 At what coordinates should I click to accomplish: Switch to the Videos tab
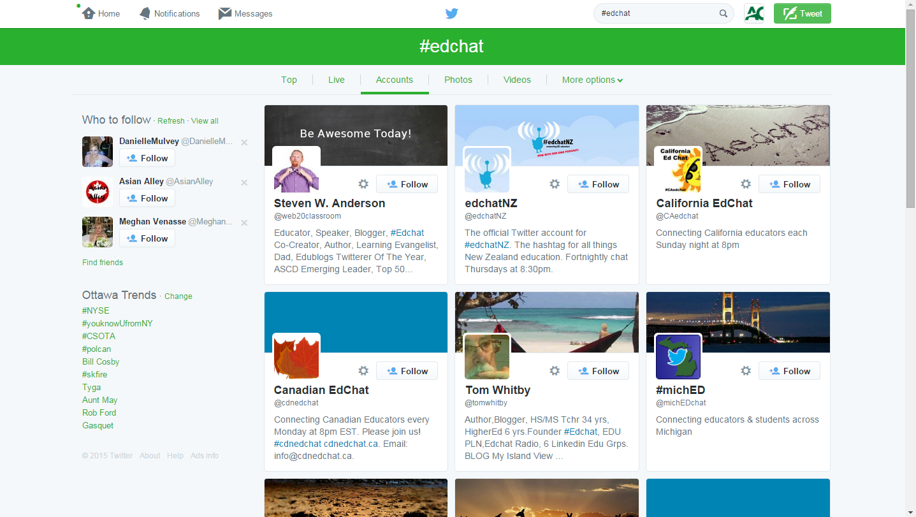[517, 80]
